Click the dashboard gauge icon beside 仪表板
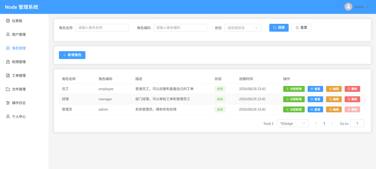 click(8, 21)
